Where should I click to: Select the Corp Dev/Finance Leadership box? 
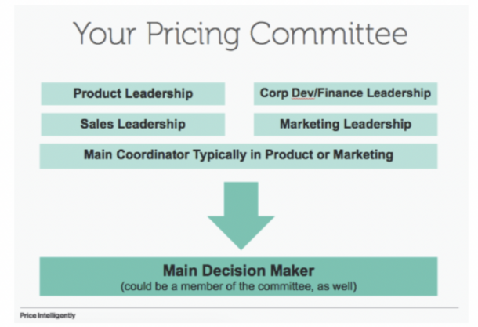pos(346,93)
